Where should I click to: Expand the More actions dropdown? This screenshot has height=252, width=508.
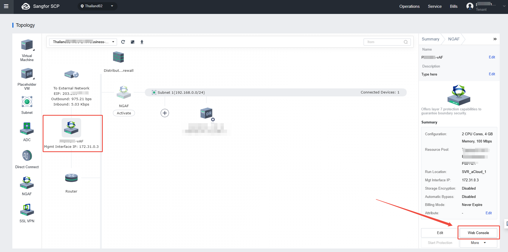pyautogui.click(x=478, y=243)
